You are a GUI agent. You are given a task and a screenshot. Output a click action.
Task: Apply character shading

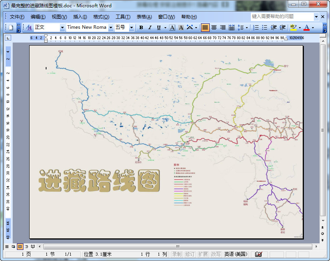[181, 28]
